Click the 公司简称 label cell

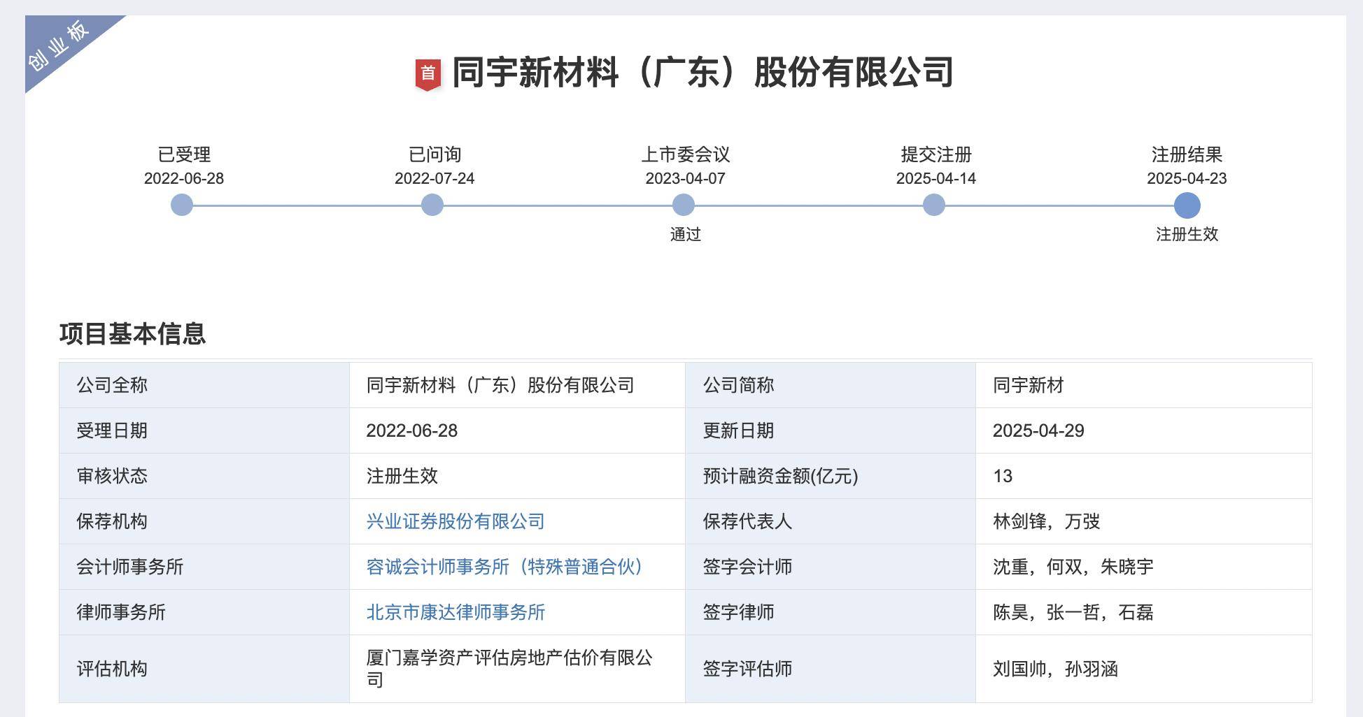pyautogui.click(x=831, y=385)
